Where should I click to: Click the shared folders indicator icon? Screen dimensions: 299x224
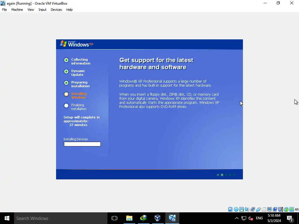pyautogui.click(x=264, y=209)
